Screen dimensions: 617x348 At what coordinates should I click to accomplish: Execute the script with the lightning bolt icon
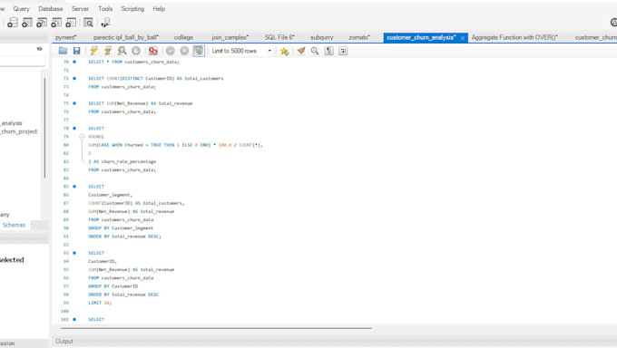93,51
